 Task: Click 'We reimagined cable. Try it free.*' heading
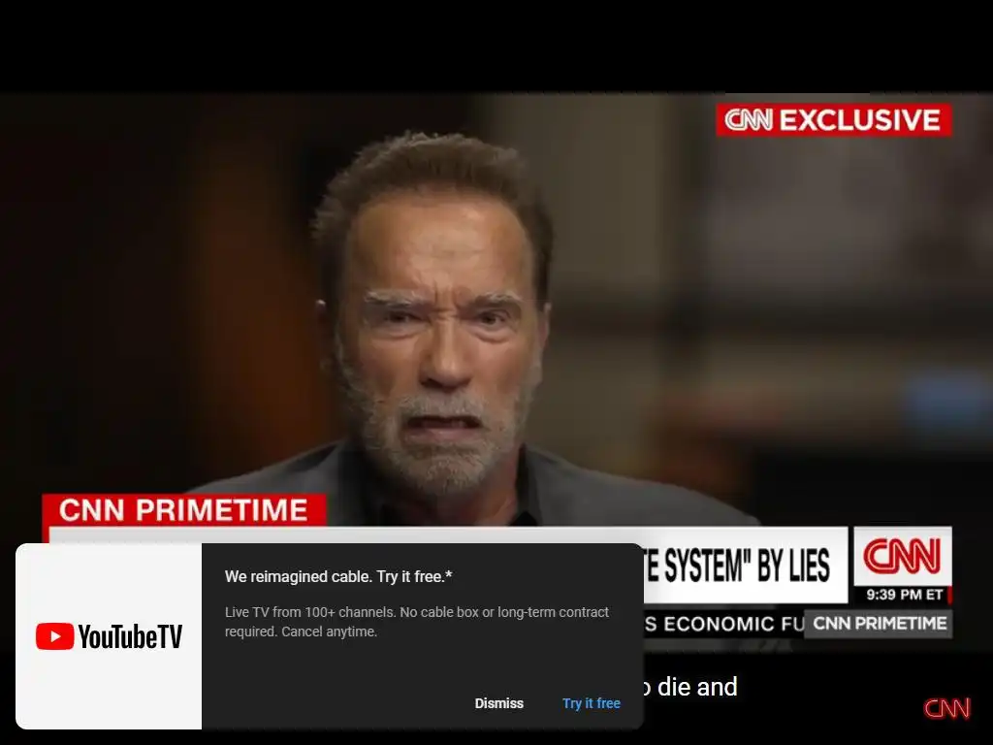pyautogui.click(x=338, y=576)
